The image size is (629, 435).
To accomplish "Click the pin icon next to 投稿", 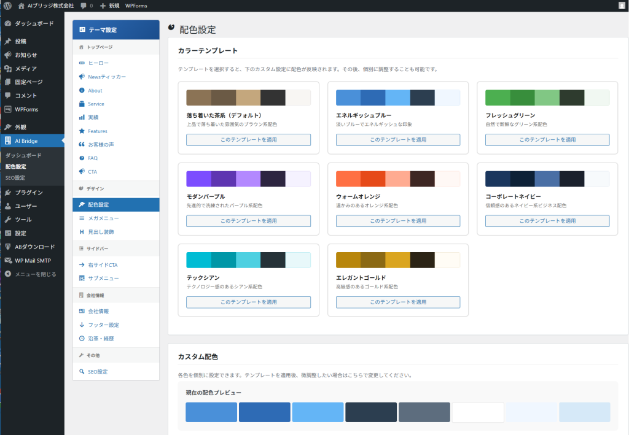I will (x=7, y=42).
